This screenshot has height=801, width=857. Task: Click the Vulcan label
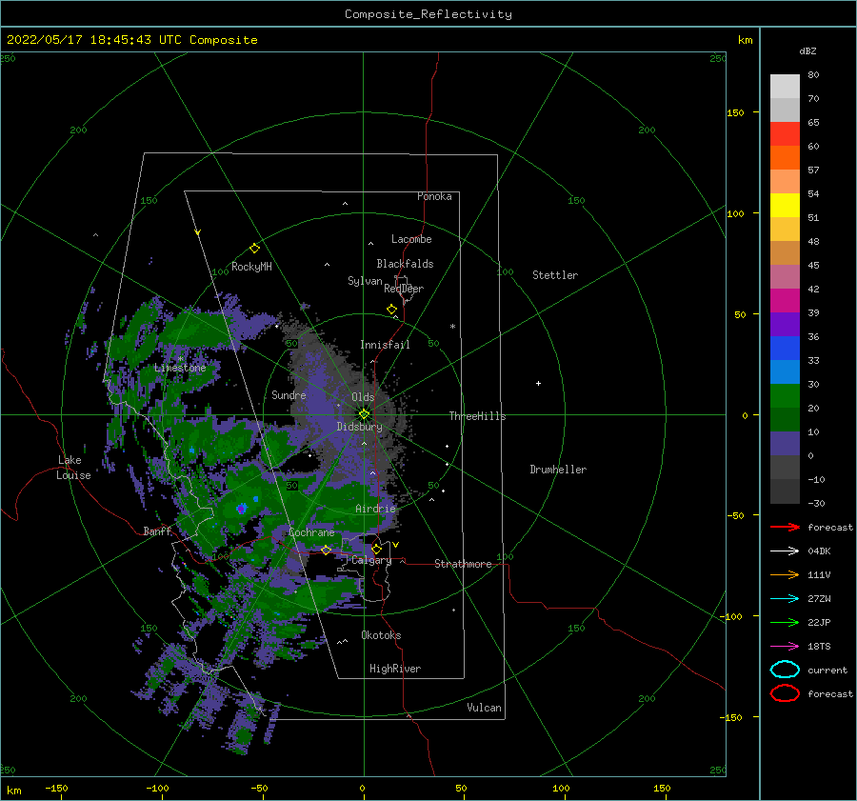(x=485, y=708)
